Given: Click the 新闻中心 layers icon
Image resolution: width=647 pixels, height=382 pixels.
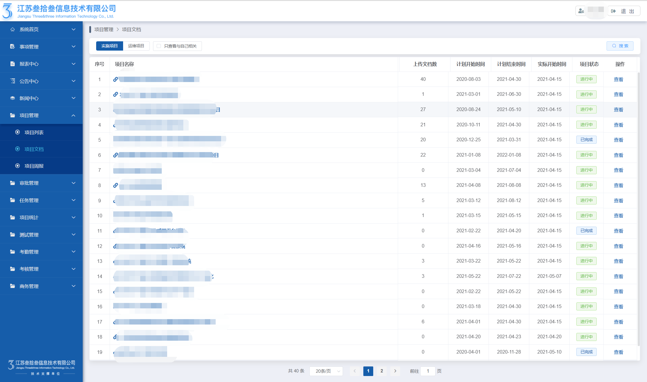Looking at the screenshot, I should tap(13, 98).
